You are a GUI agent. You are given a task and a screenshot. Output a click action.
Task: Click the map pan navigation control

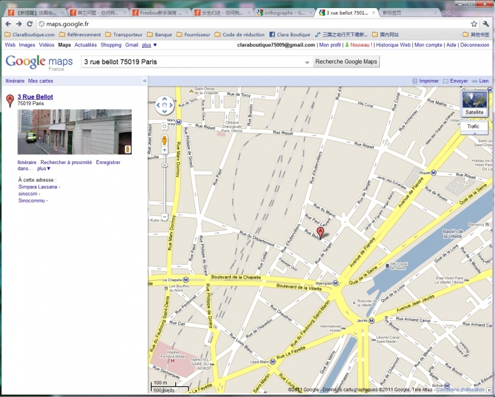coord(165,105)
